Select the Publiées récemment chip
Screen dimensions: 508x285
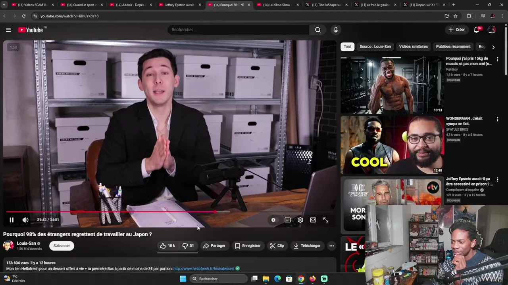[x=453, y=47]
